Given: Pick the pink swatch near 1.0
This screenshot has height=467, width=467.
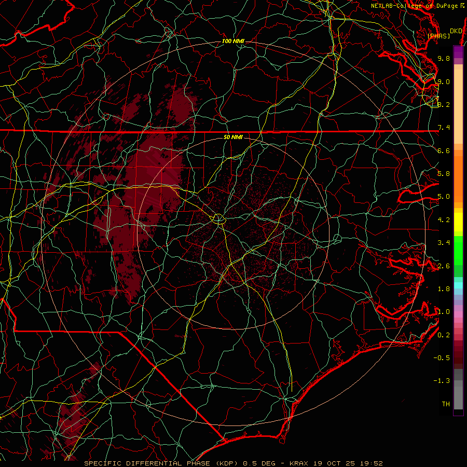Looking at the screenshot, I should pyautogui.click(x=458, y=314).
